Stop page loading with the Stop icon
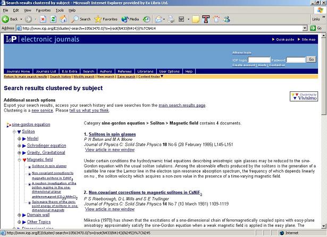This screenshot has width=327, height=237. [x=43, y=19]
